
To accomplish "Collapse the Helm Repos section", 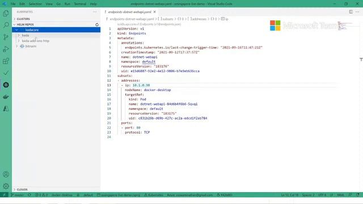I will pos(56,24).
